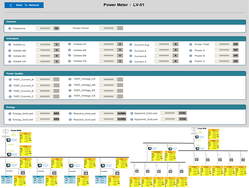Expand the Power Quality section header
This screenshot has width=249, height=188.
pos(124,73)
